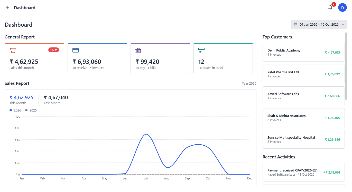
Task: Click the "General Report" heading
Action: [x=20, y=37]
